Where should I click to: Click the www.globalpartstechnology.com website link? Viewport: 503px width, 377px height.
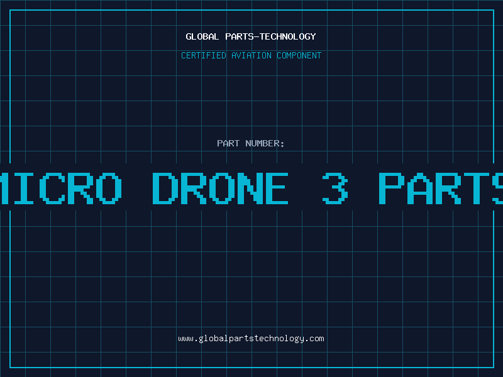coord(251,339)
